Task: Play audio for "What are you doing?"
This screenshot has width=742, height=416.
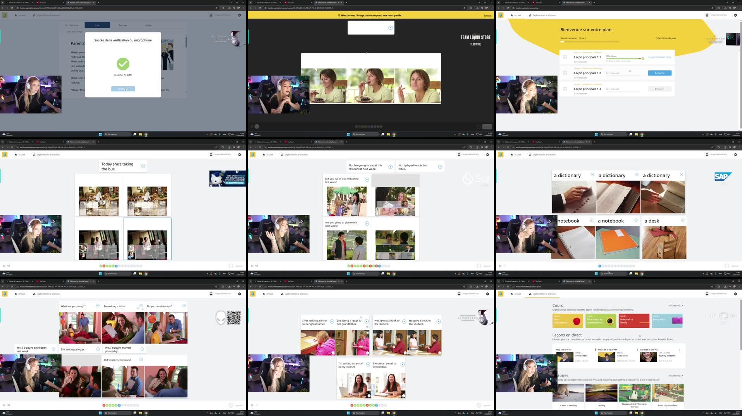Action: point(98,306)
